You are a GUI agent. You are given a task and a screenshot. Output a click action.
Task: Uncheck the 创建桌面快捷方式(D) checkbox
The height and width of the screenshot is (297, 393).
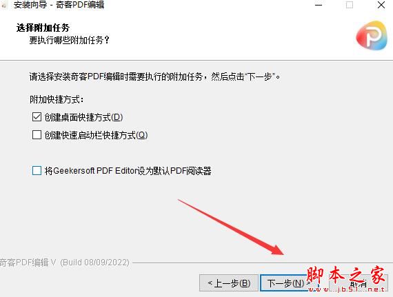pyautogui.click(x=37, y=117)
